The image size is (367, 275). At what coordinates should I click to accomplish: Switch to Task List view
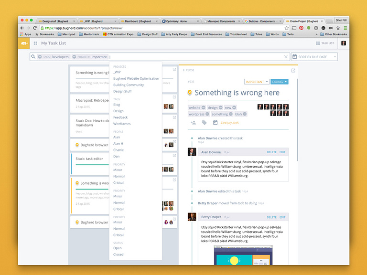pos(325,43)
